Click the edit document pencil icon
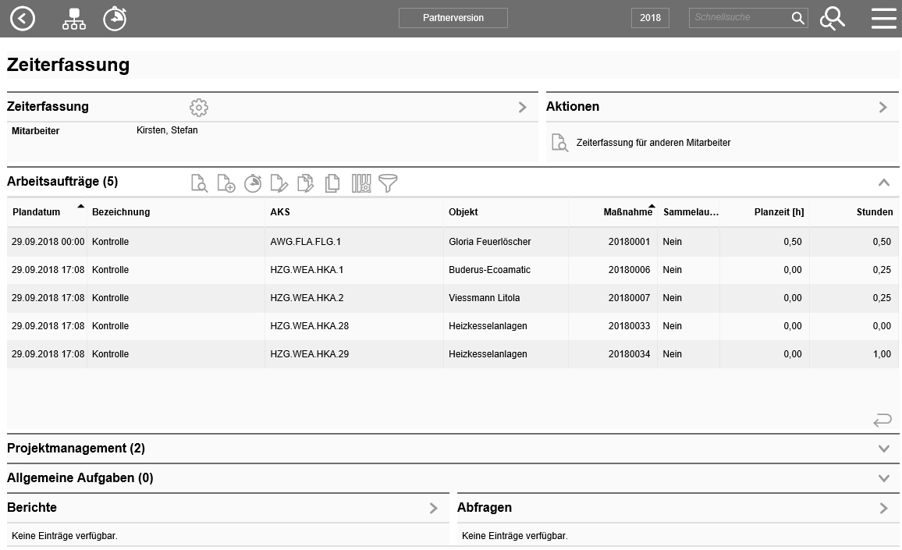The height and width of the screenshot is (550, 902). click(x=279, y=183)
